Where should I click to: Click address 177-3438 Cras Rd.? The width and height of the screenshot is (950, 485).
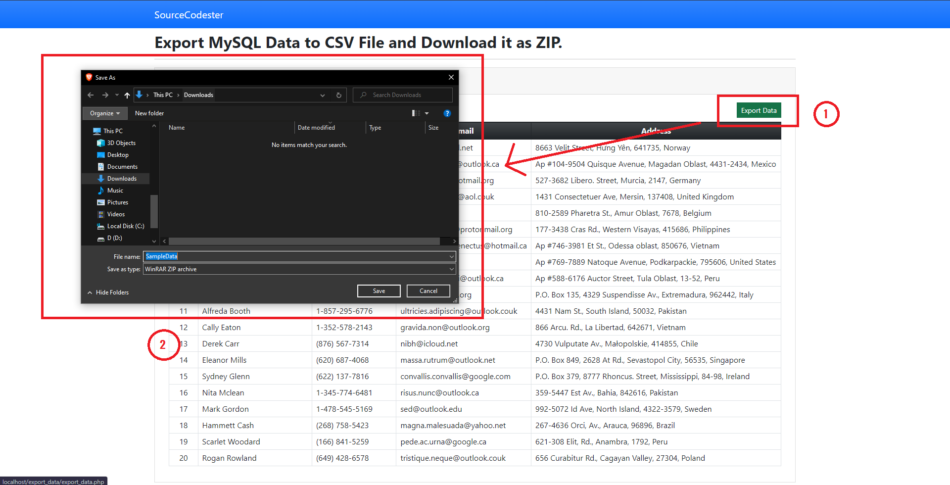coord(633,230)
